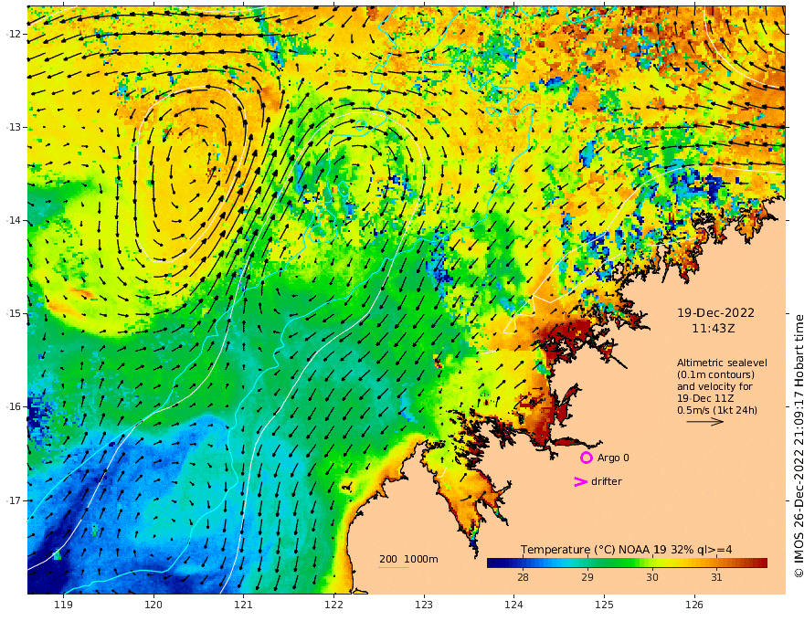
Task: Click the magenta Argo circle legend marker
Action: 586,458
